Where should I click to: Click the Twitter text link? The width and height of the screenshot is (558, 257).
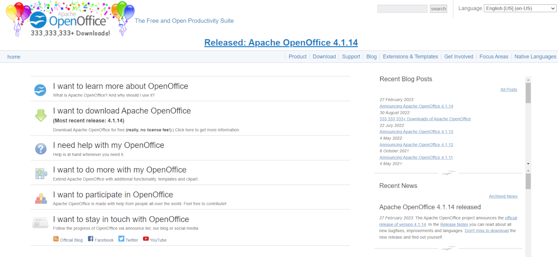coord(132,240)
